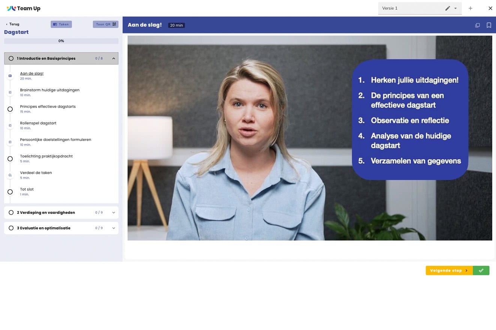The height and width of the screenshot is (330, 496).
Task: Open the Rollenspel dagstart step
Action: click(x=38, y=123)
